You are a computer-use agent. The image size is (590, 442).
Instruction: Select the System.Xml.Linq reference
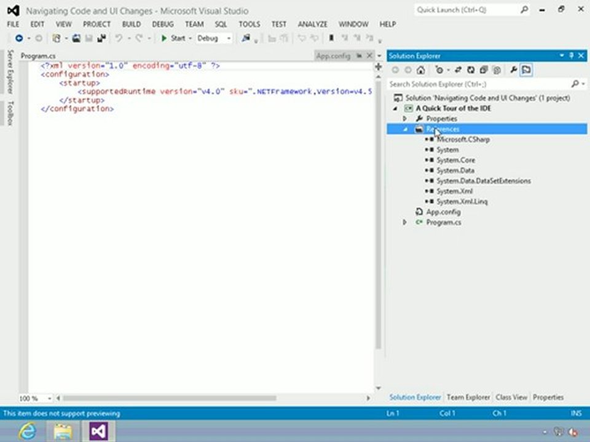coord(462,201)
